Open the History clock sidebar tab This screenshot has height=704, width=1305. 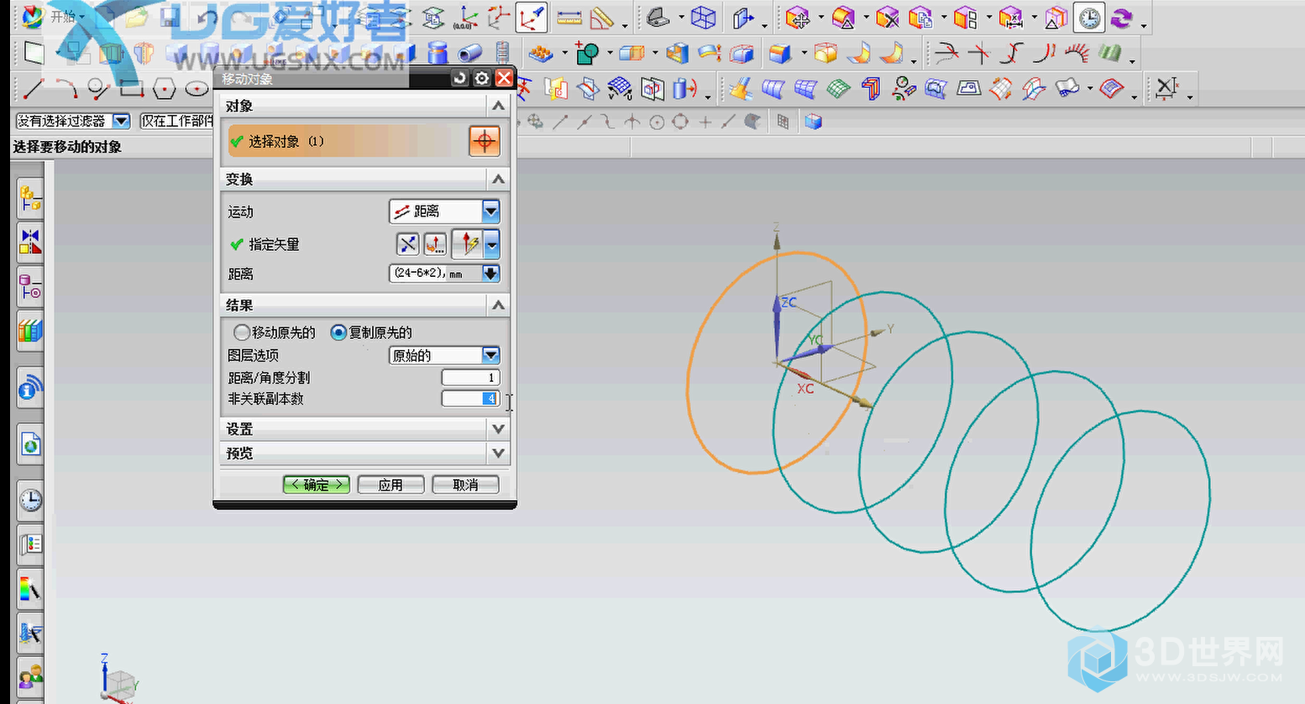click(30, 501)
